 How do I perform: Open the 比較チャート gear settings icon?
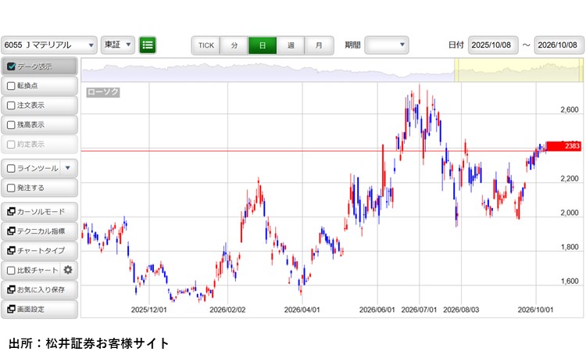[68, 270]
